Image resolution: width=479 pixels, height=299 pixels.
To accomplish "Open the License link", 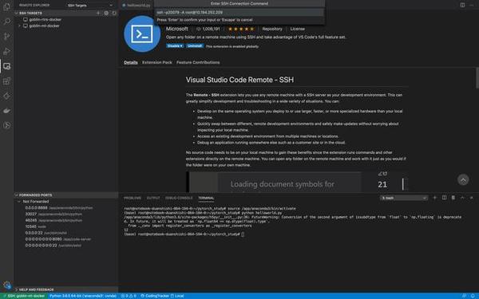I will [x=297, y=29].
